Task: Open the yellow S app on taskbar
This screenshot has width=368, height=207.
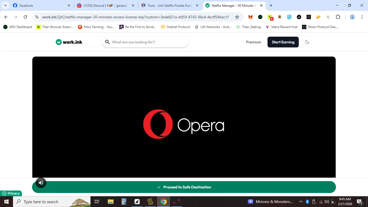Action: pos(150,202)
